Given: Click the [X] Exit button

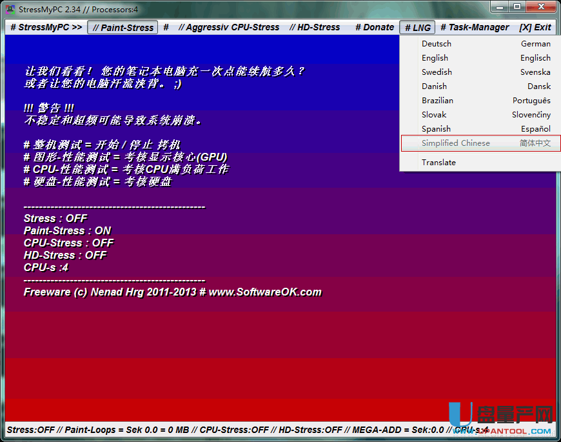Looking at the screenshot, I should (x=535, y=27).
